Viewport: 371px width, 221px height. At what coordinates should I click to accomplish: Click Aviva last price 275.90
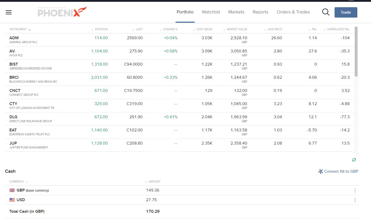pyautogui.click(x=136, y=51)
